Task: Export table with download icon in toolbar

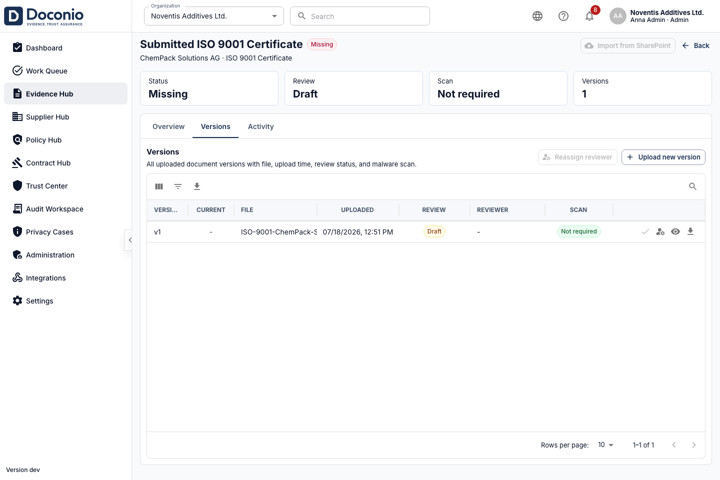Action: coord(197,186)
